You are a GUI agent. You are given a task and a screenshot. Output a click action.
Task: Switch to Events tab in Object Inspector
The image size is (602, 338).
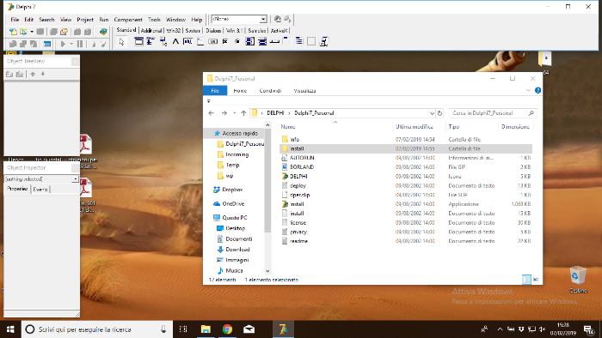click(40, 190)
